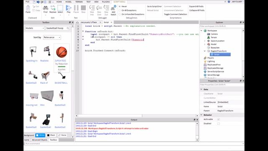Expand the Model node in Explorer
Viewport: 268px width, 151px height.
[x=205, y=44]
